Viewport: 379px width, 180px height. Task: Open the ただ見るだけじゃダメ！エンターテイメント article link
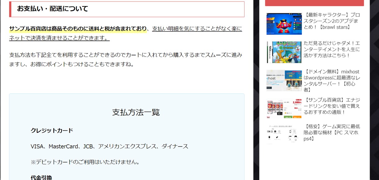coord(332,49)
